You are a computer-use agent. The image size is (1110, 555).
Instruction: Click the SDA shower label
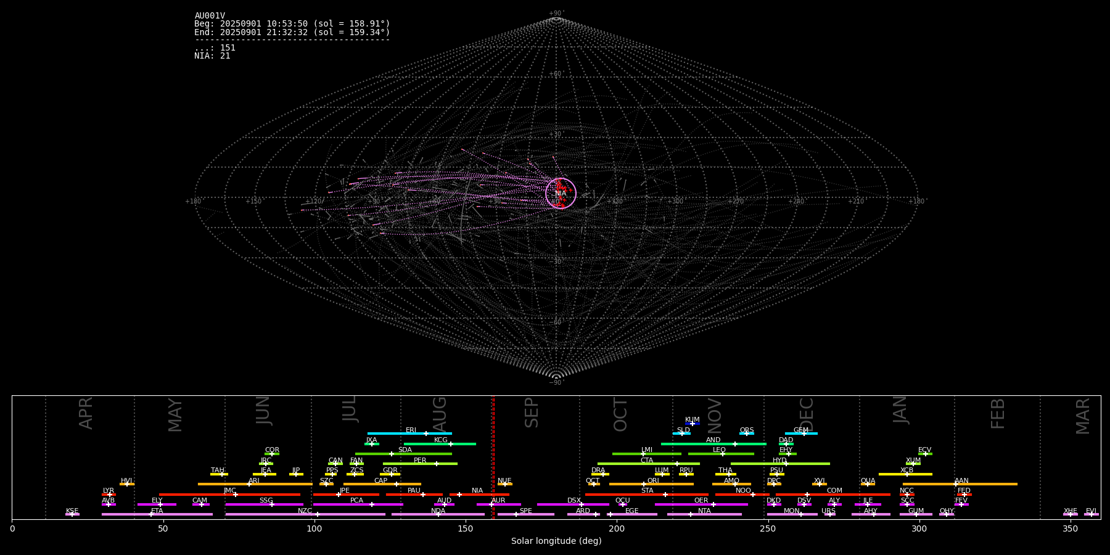point(405,450)
